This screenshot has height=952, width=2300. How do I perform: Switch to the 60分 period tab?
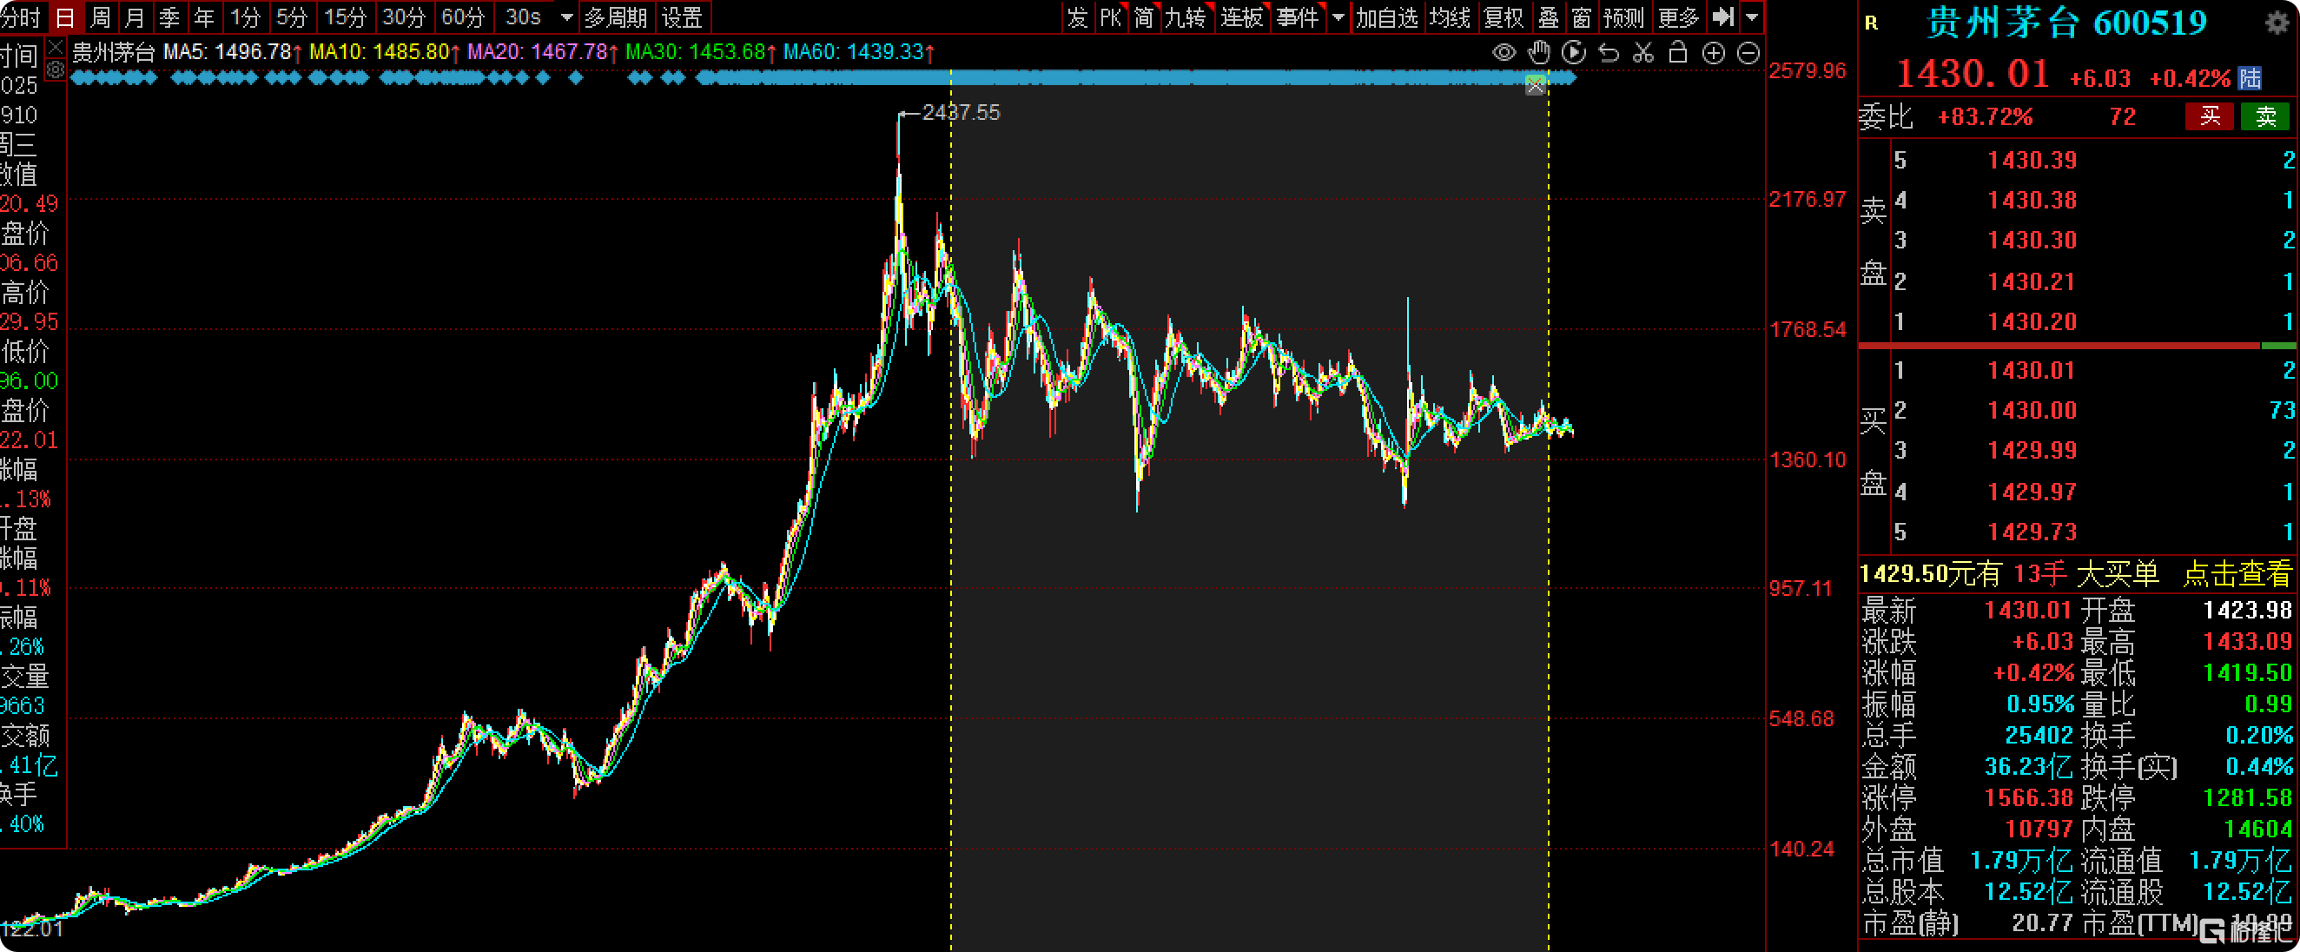(x=462, y=17)
